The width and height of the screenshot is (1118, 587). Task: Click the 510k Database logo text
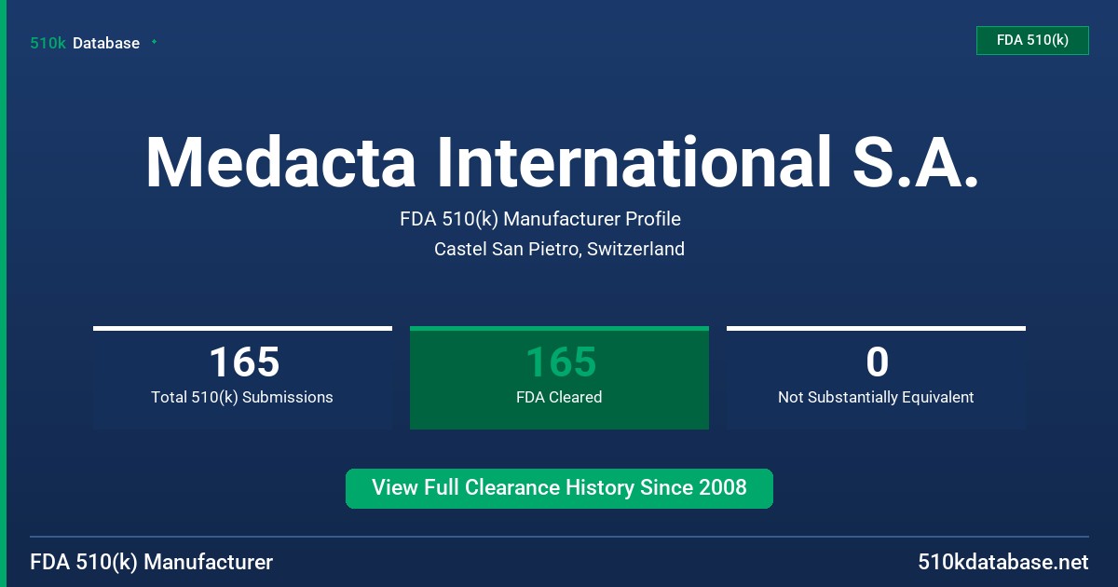click(x=85, y=43)
